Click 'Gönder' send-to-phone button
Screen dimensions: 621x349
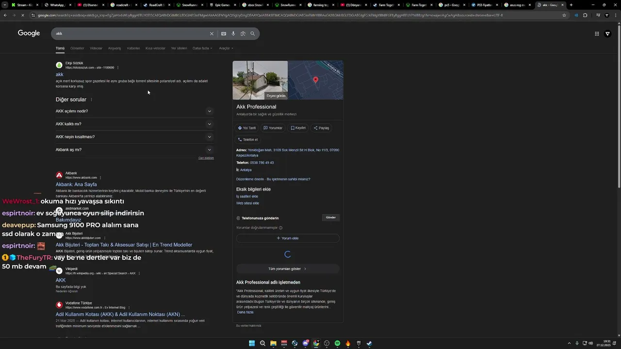pos(331,218)
